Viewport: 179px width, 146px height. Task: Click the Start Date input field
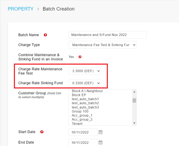[x=83, y=132]
